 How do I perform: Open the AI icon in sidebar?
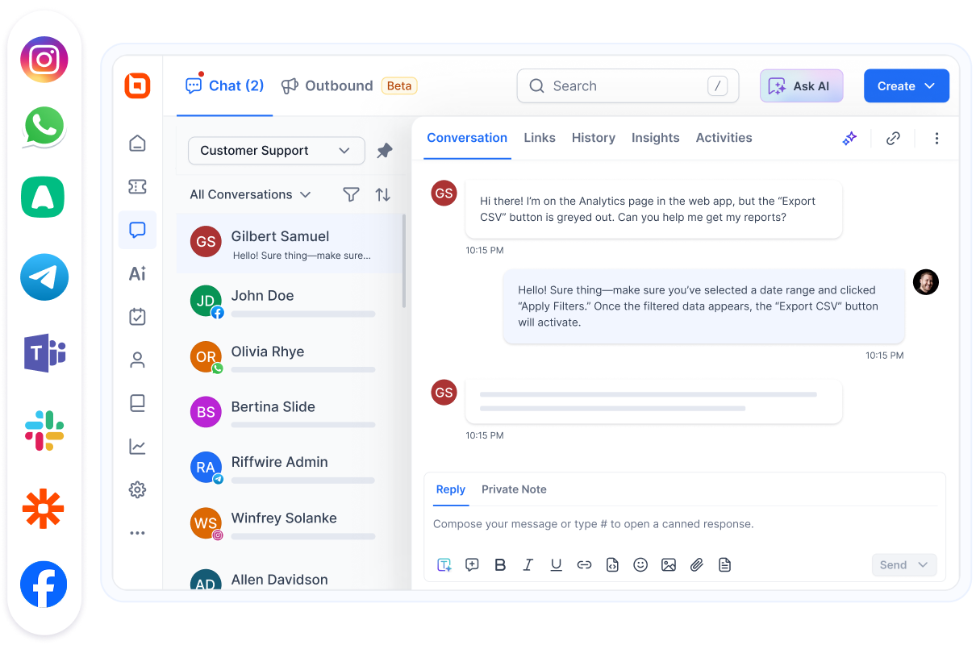point(137,273)
